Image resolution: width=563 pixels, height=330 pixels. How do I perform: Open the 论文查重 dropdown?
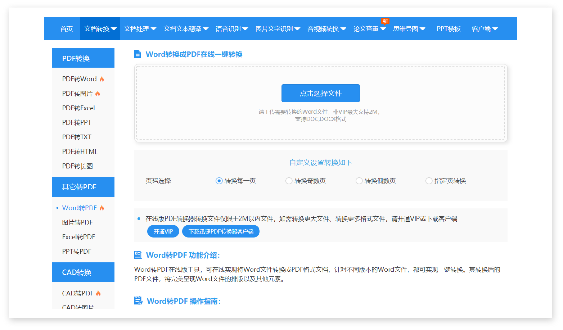tap(369, 29)
